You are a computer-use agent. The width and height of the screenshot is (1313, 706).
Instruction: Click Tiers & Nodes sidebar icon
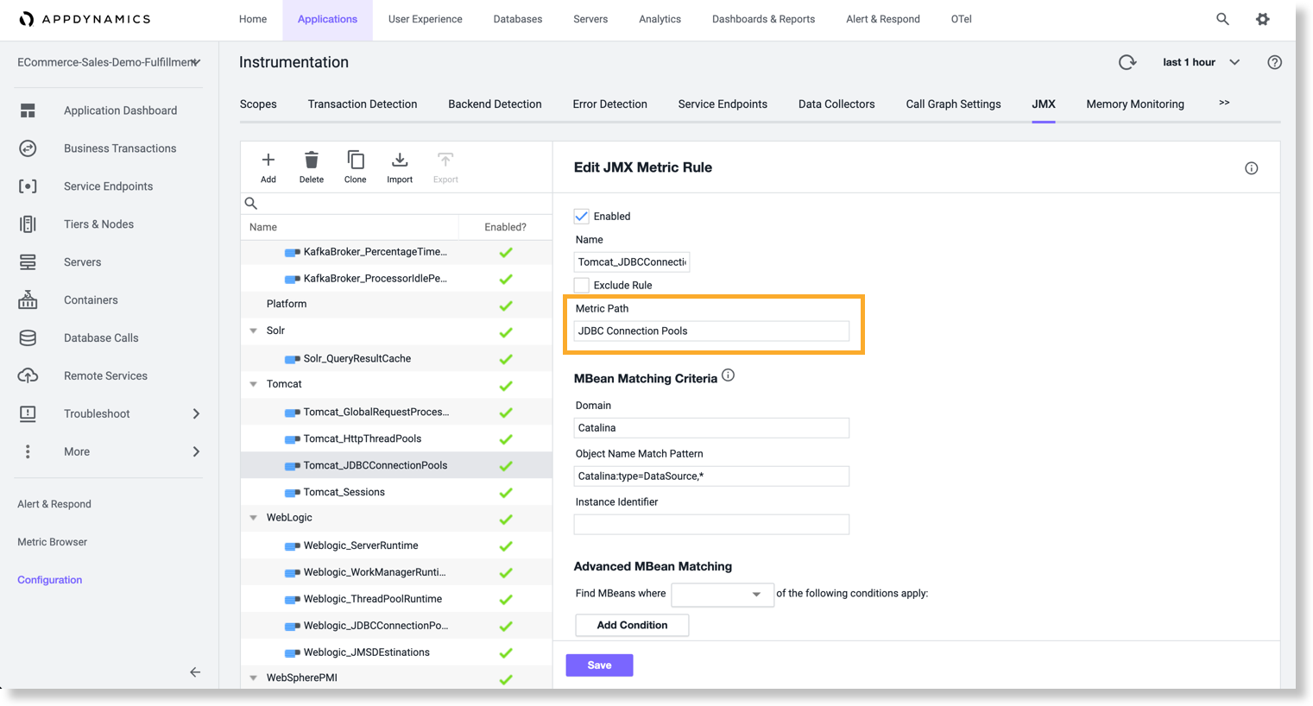coord(28,224)
